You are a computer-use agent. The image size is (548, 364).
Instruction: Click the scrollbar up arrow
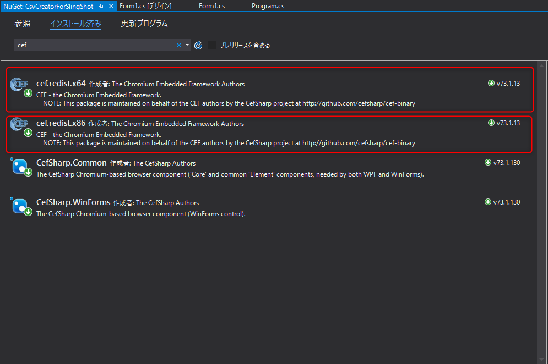(x=542, y=65)
